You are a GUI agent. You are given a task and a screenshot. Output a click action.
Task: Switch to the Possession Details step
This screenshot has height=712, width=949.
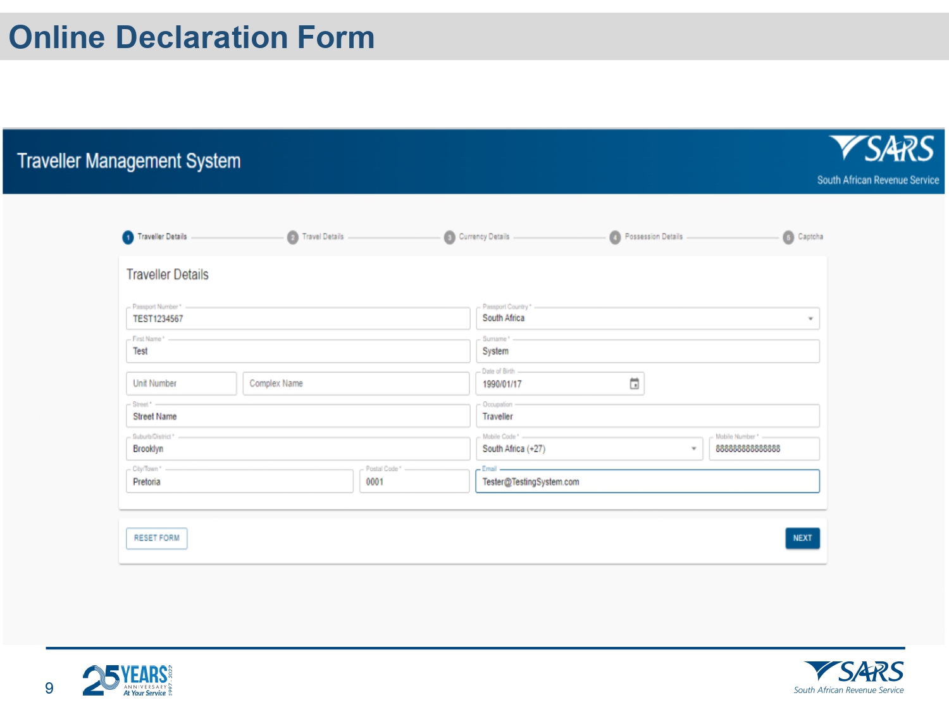point(654,237)
